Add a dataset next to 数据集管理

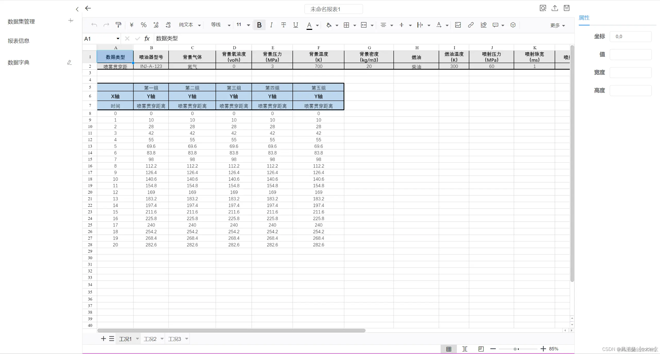point(71,21)
